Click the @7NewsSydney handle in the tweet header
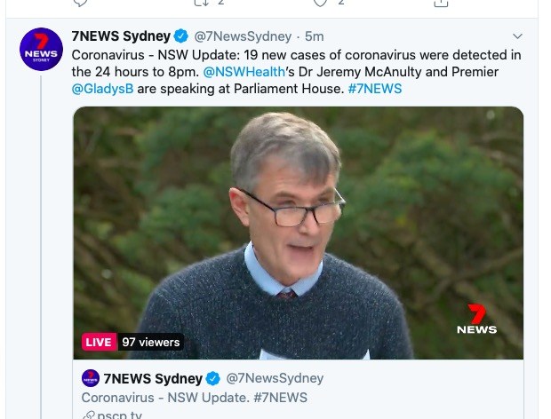 pyautogui.click(x=243, y=36)
